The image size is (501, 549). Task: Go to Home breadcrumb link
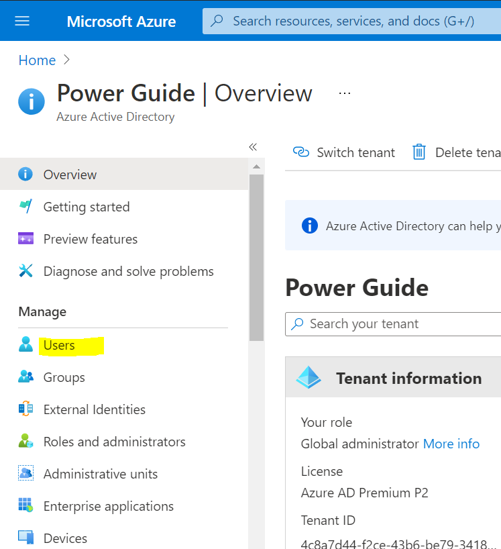pyautogui.click(x=37, y=60)
